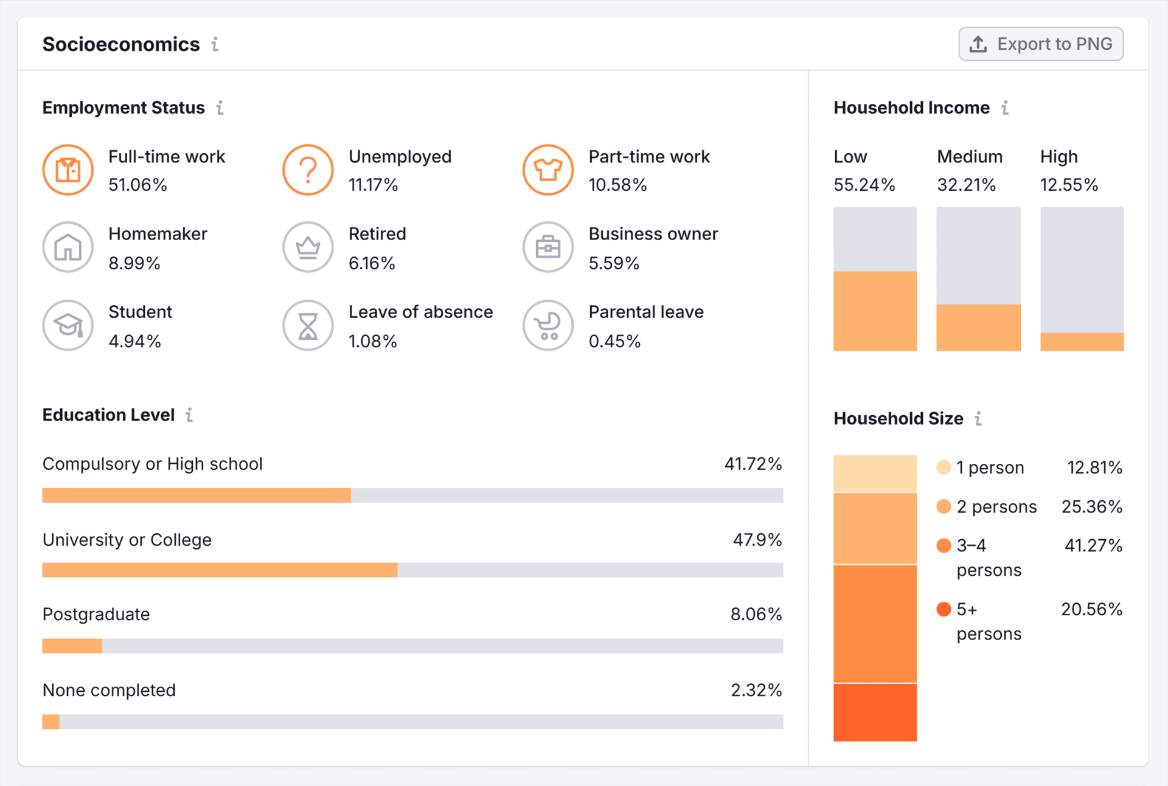
Task: Open info tooltip beside Socioeconomics title
Action: 215,44
